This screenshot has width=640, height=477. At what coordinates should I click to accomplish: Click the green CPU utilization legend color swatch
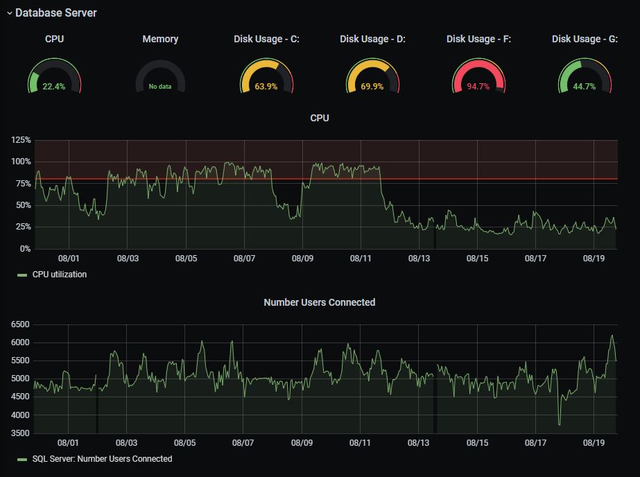click(x=22, y=275)
